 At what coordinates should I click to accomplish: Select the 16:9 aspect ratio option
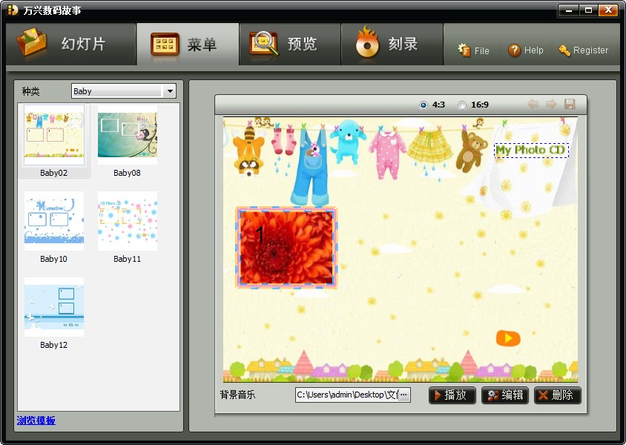(462, 105)
